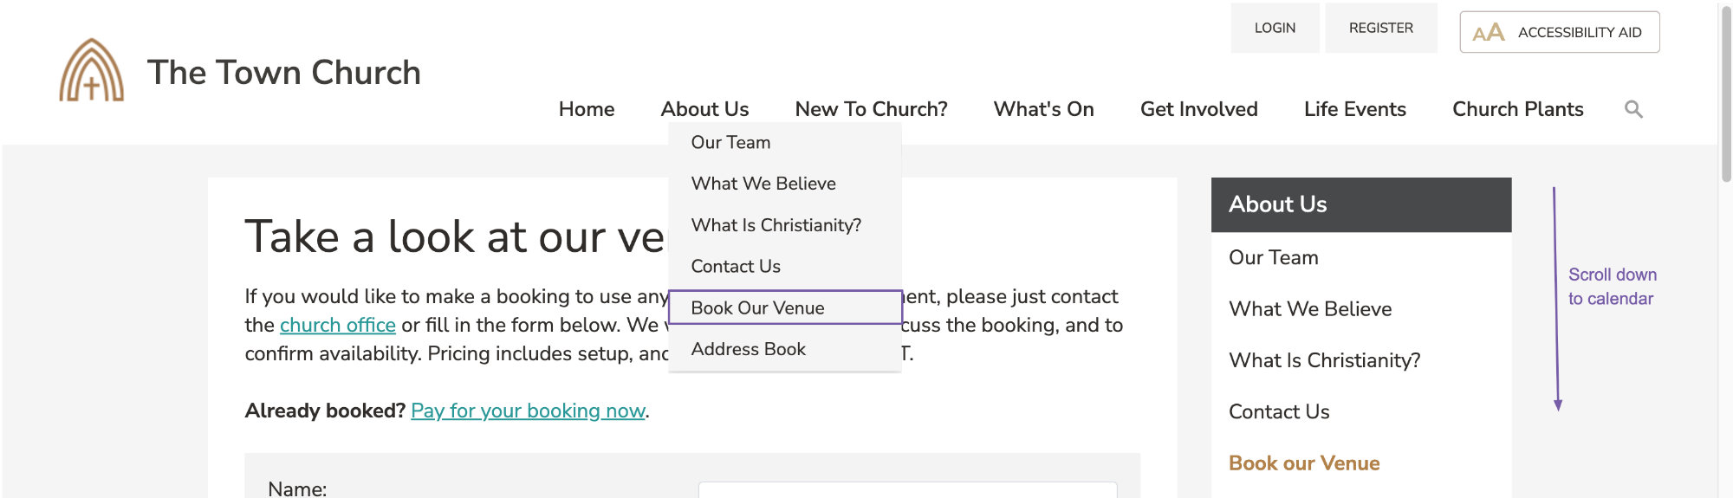Open the search magnifier icon
Image resolution: width=1733 pixels, height=498 pixels.
[x=1633, y=109]
